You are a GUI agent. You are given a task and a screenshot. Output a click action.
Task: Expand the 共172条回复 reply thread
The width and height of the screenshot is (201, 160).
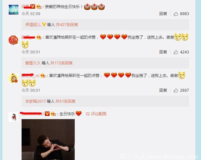point(62,63)
